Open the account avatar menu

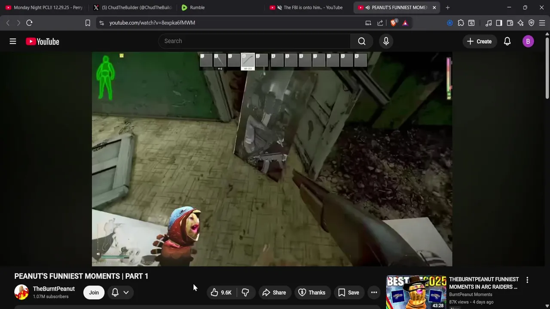coord(528,41)
